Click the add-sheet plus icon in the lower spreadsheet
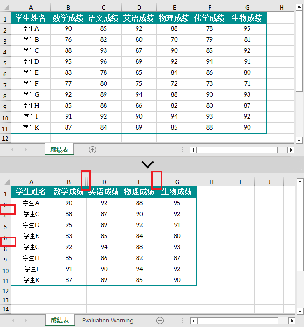This screenshot has width=304, height=327. click(x=160, y=321)
